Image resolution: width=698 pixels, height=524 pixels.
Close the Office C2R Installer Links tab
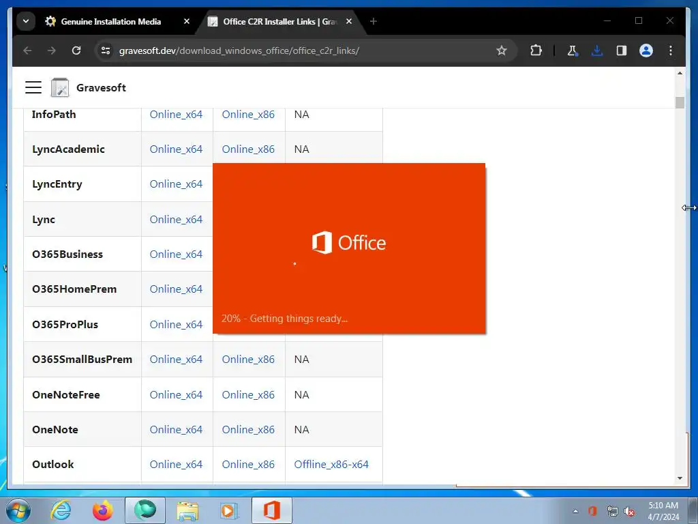pyautogui.click(x=349, y=21)
